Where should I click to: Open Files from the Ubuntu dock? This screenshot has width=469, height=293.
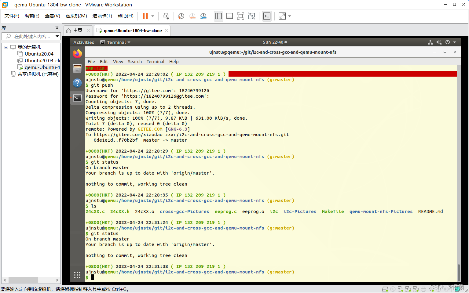[x=77, y=68]
